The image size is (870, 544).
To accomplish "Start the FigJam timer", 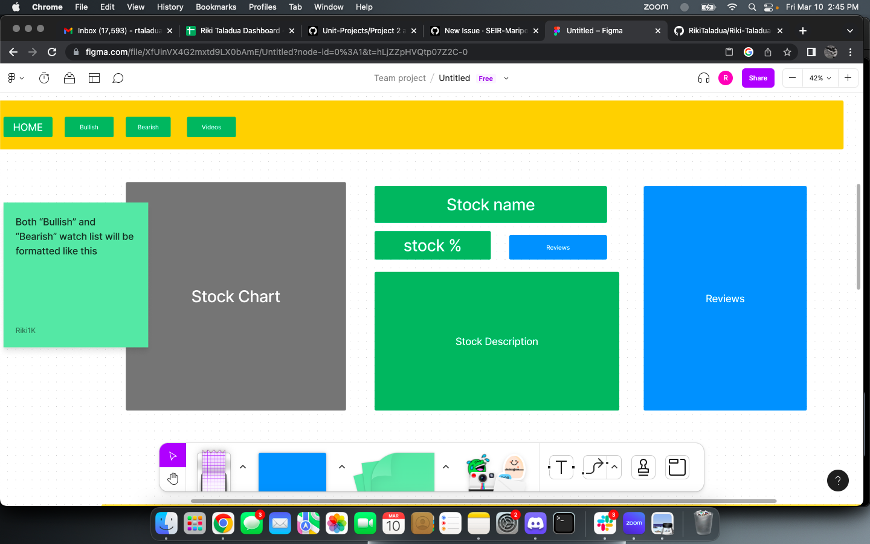I will pos(43,78).
